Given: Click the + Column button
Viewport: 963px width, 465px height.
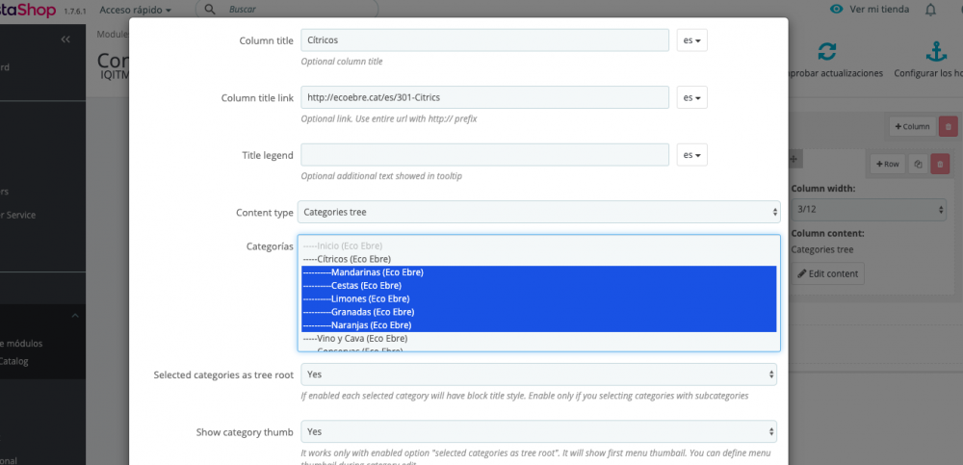Looking at the screenshot, I should point(913,126).
